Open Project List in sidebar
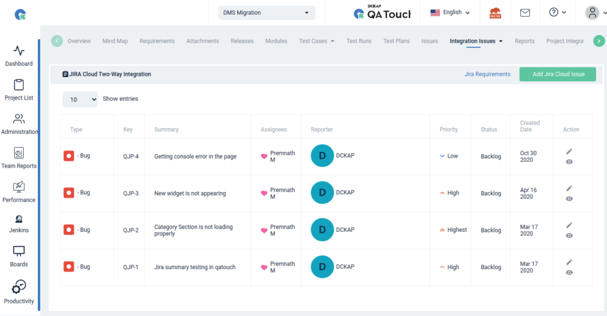This screenshot has width=607, height=316. pyautogui.click(x=19, y=85)
